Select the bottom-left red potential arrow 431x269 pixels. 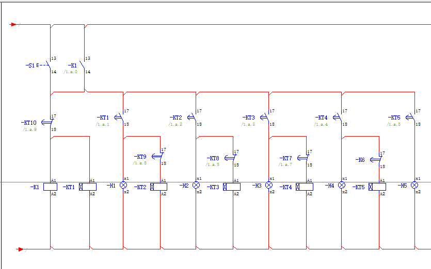(x=21, y=249)
